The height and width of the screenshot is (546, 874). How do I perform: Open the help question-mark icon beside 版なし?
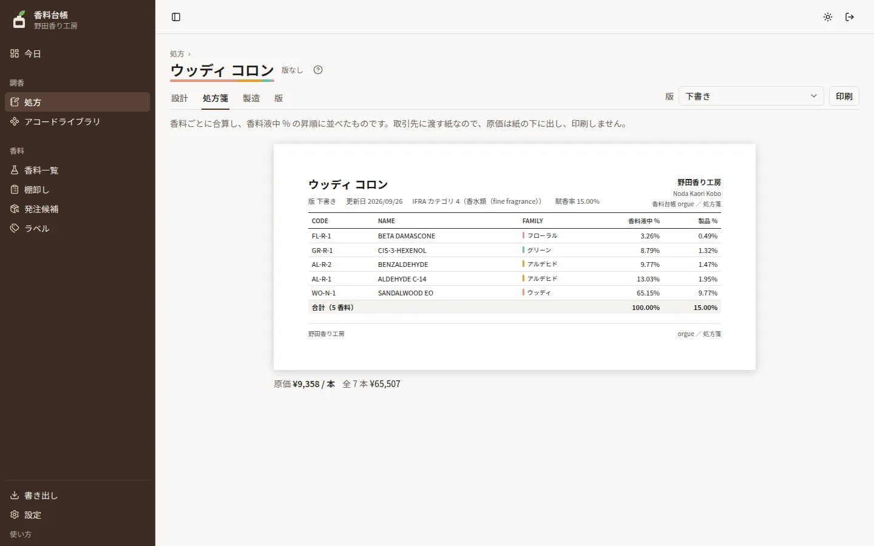pyautogui.click(x=318, y=70)
